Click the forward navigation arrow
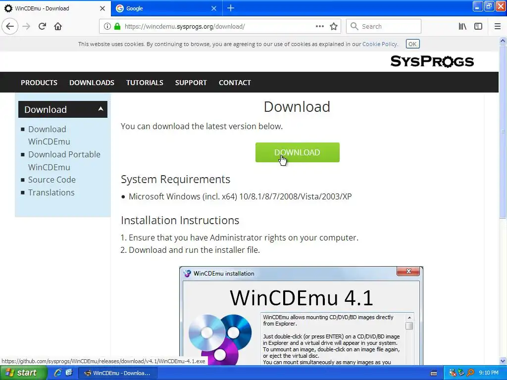This screenshot has height=380, width=507. click(x=27, y=26)
